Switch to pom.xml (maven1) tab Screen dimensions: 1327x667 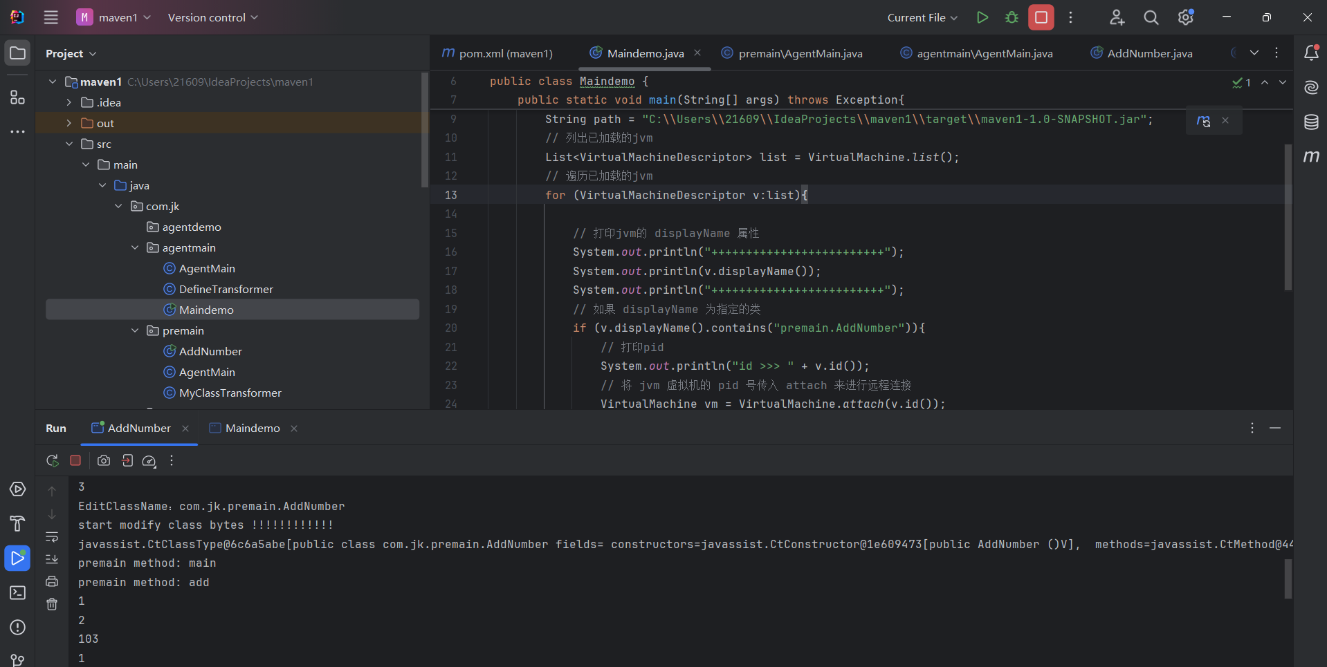pyautogui.click(x=497, y=53)
